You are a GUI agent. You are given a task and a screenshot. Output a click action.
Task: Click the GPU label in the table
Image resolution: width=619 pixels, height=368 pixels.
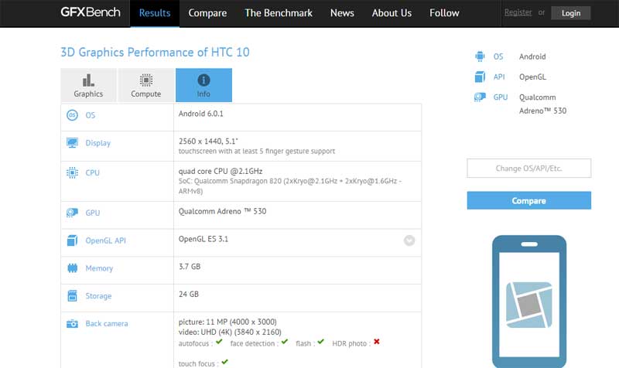point(93,213)
